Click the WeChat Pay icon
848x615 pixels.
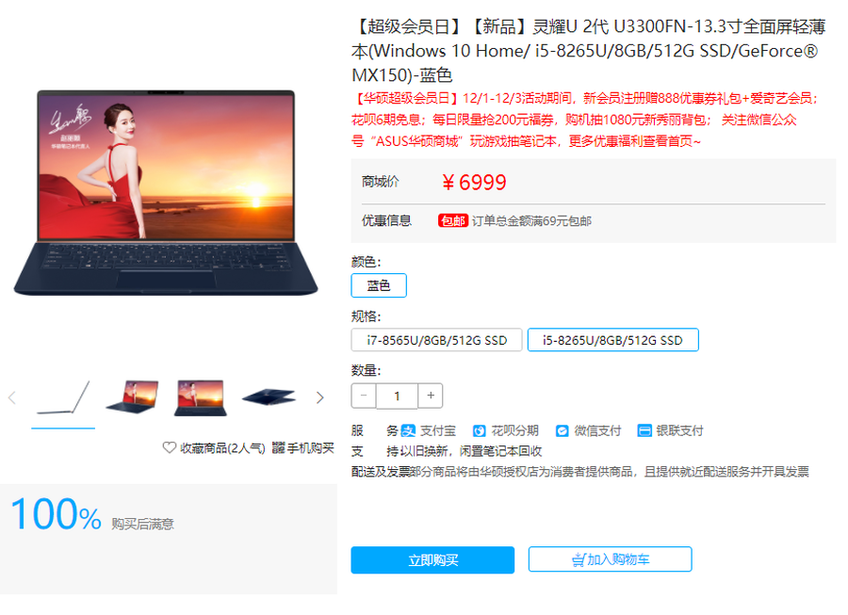[x=563, y=430]
